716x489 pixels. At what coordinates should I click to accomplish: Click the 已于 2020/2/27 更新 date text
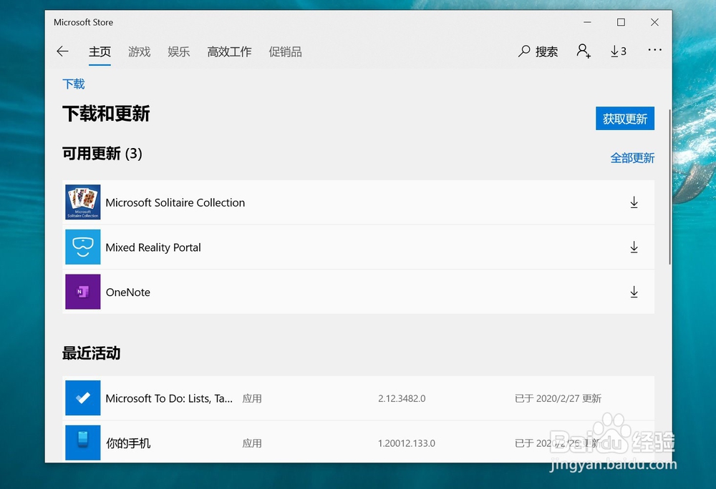coord(558,398)
